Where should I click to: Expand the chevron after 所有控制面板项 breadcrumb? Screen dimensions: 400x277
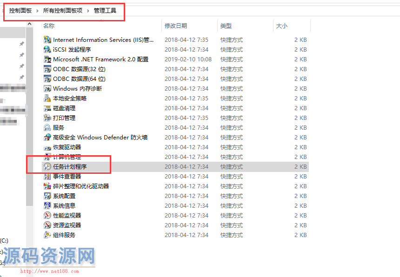(x=88, y=11)
